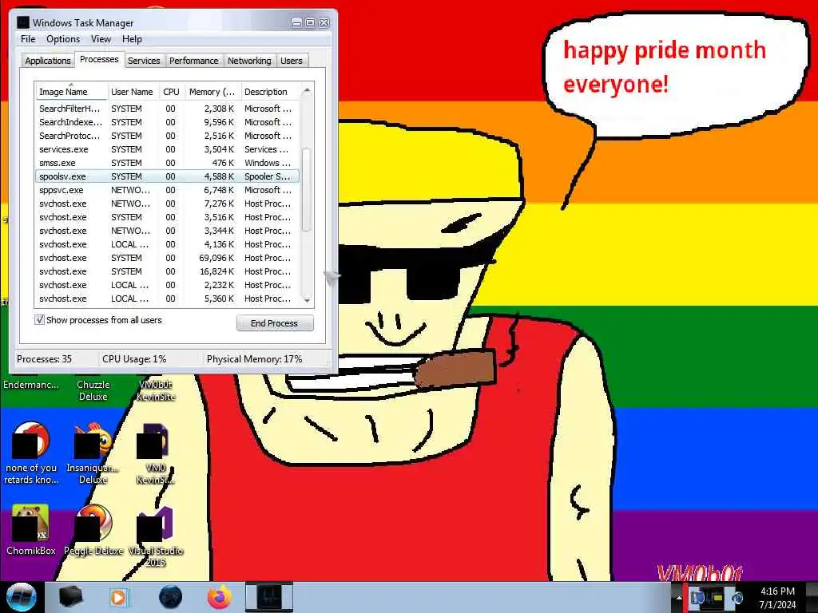Select the SearchIndexe... process row
The image size is (818, 613).
pyautogui.click(x=167, y=122)
